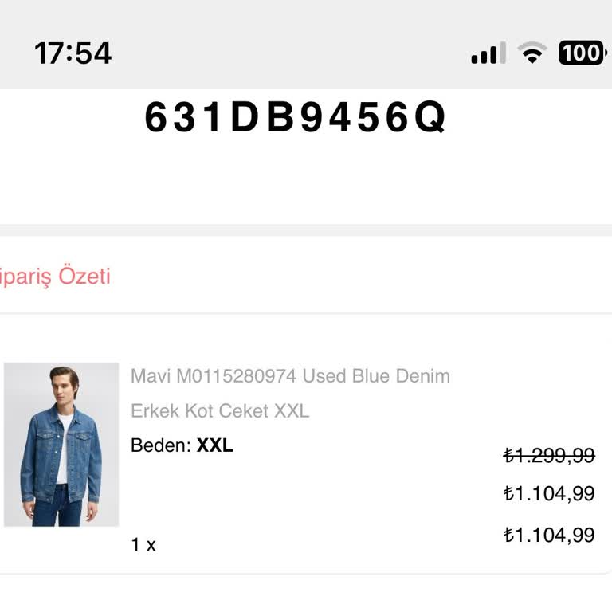Tap the battery level indicator
Image resolution: width=612 pixels, height=612 pixels.
tap(581, 53)
